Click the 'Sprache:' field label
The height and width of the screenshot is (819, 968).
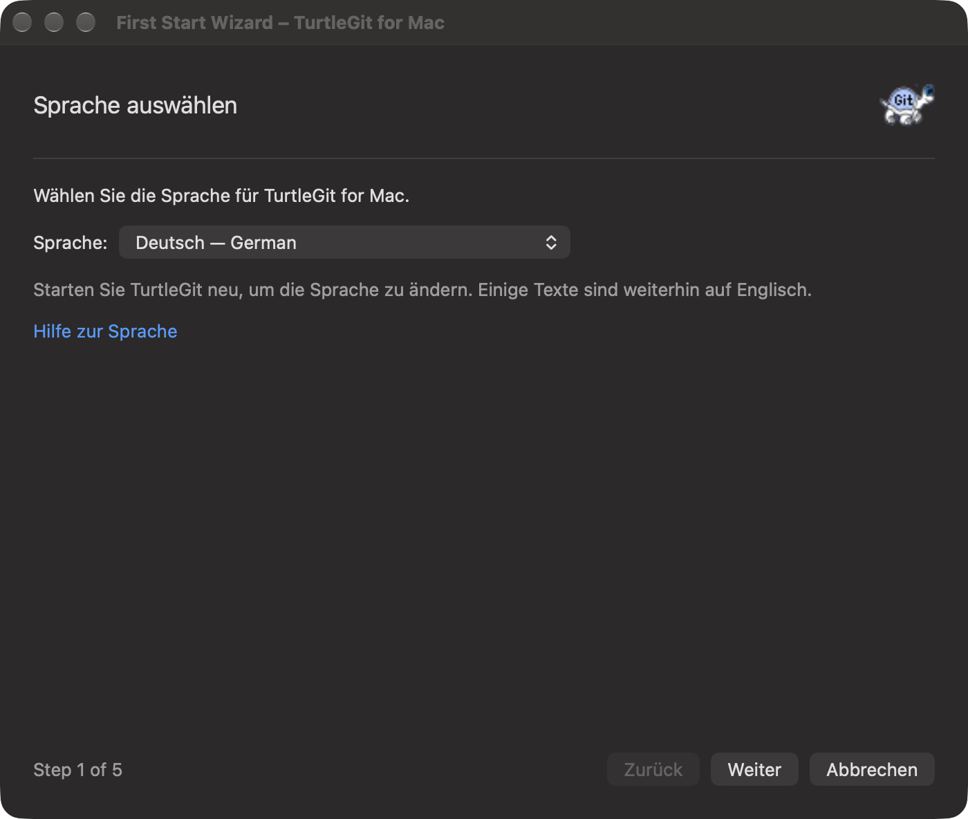(x=71, y=242)
